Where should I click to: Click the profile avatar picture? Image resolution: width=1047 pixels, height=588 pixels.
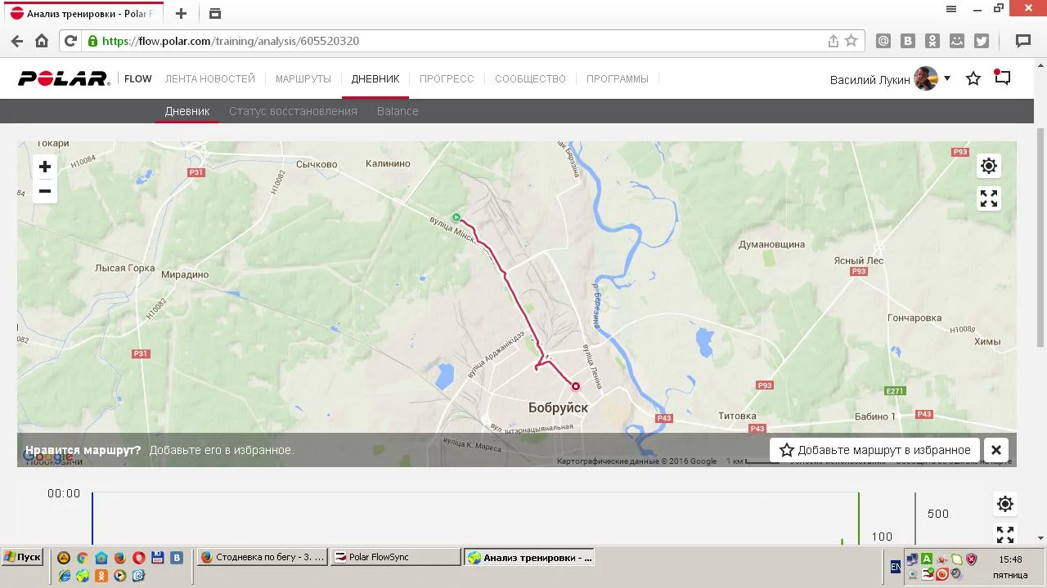coord(926,78)
